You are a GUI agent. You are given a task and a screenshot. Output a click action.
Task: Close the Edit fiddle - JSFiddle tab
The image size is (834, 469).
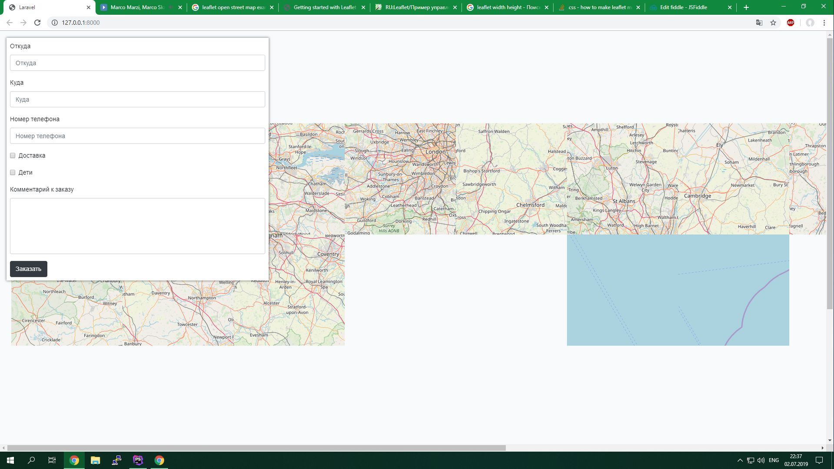pyautogui.click(x=730, y=7)
